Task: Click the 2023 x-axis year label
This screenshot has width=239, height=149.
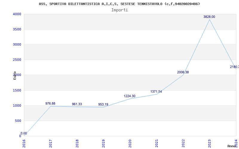Action: pyautogui.click(x=210, y=144)
